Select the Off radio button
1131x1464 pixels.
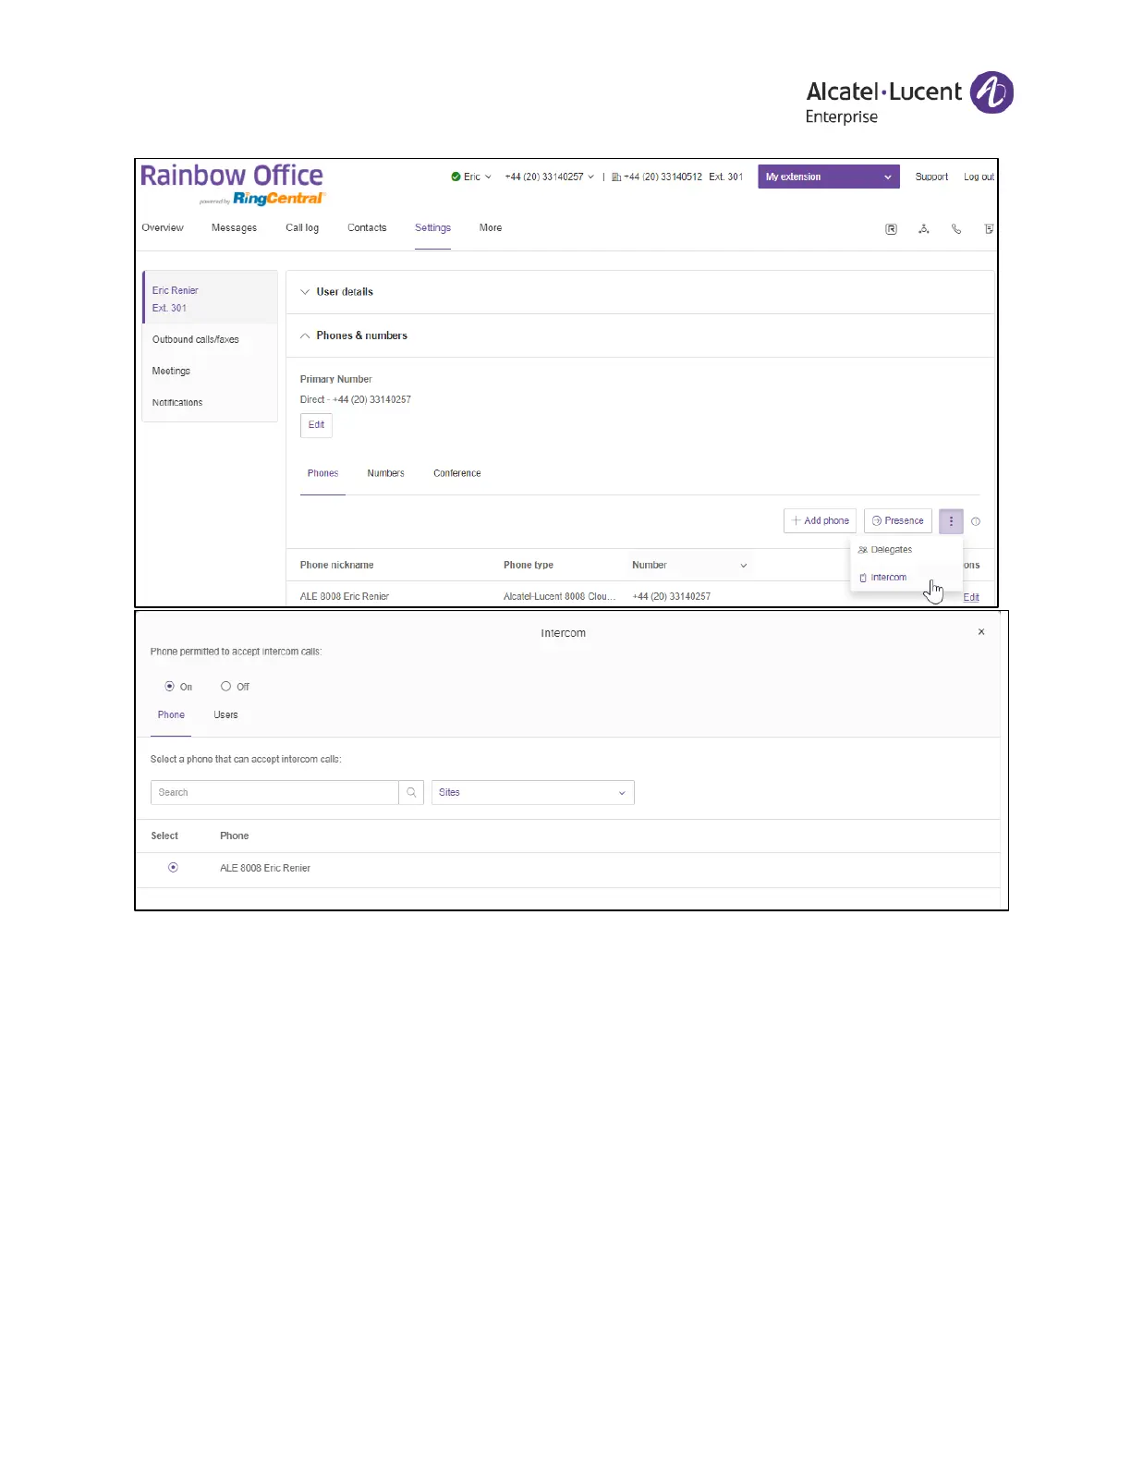[x=225, y=687]
